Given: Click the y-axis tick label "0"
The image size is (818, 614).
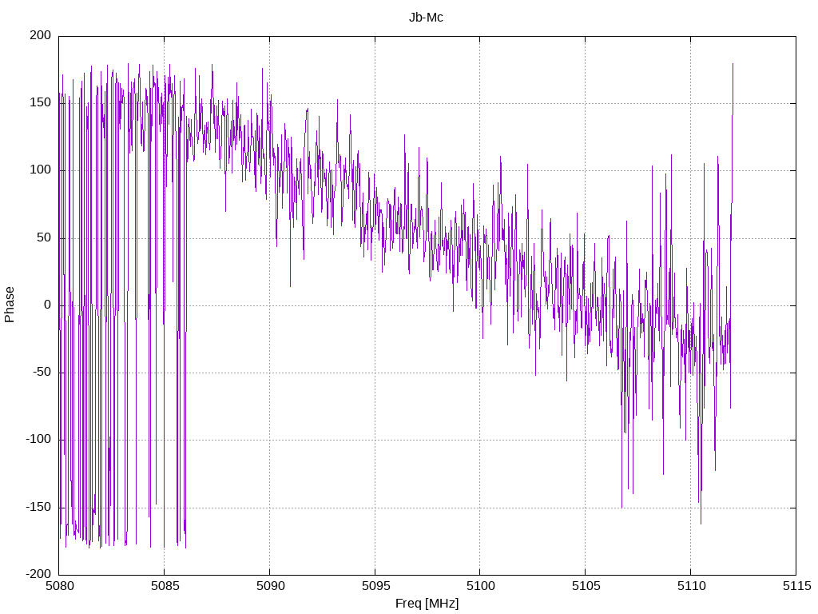Looking at the screenshot, I should click(48, 305).
